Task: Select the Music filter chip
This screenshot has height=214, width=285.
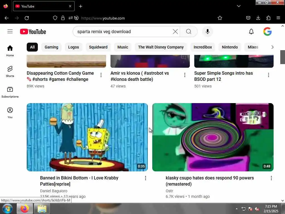Action: pyautogui.click(x=123, y=47)
